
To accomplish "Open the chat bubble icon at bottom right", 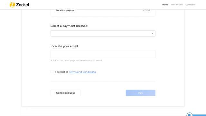I will point(190,115).
